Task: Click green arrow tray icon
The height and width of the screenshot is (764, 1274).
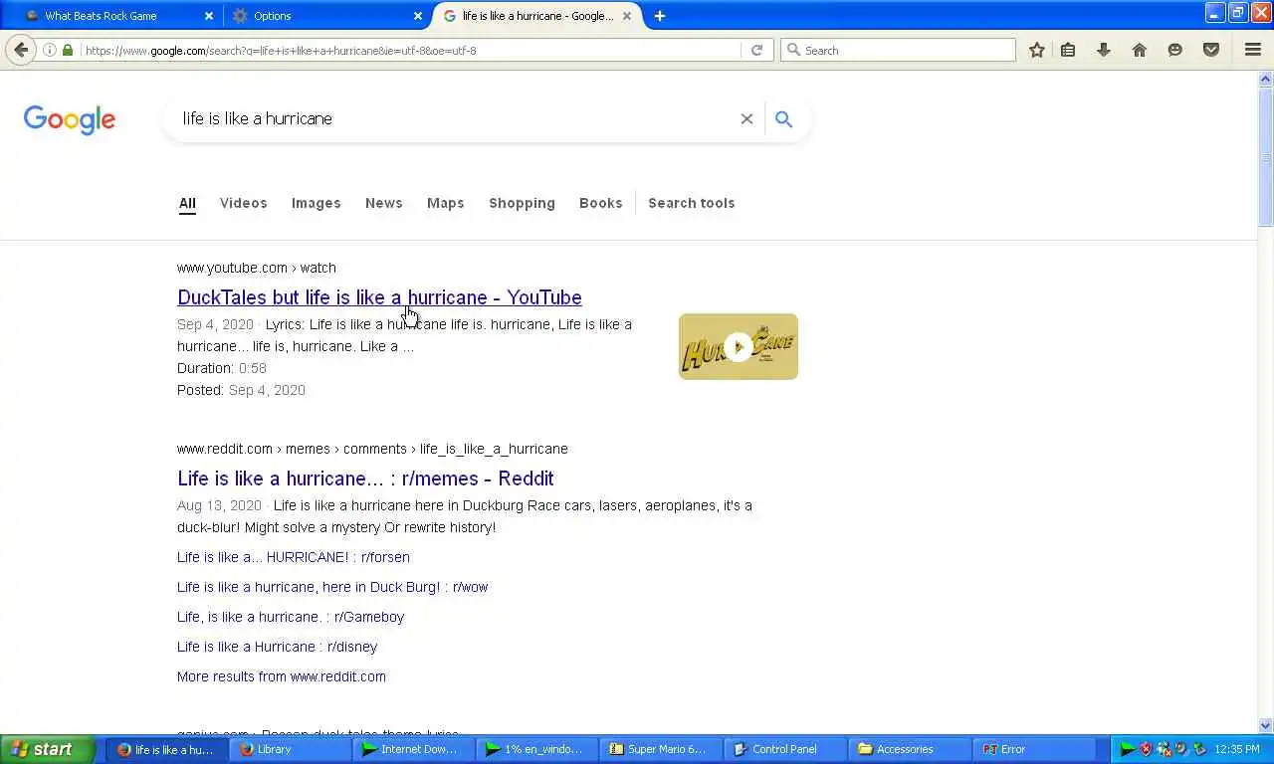Action: pos(1127,749)
